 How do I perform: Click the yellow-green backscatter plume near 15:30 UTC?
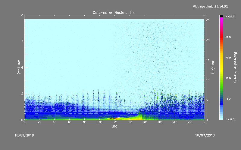pyautogui.click(x=140, y=116)
